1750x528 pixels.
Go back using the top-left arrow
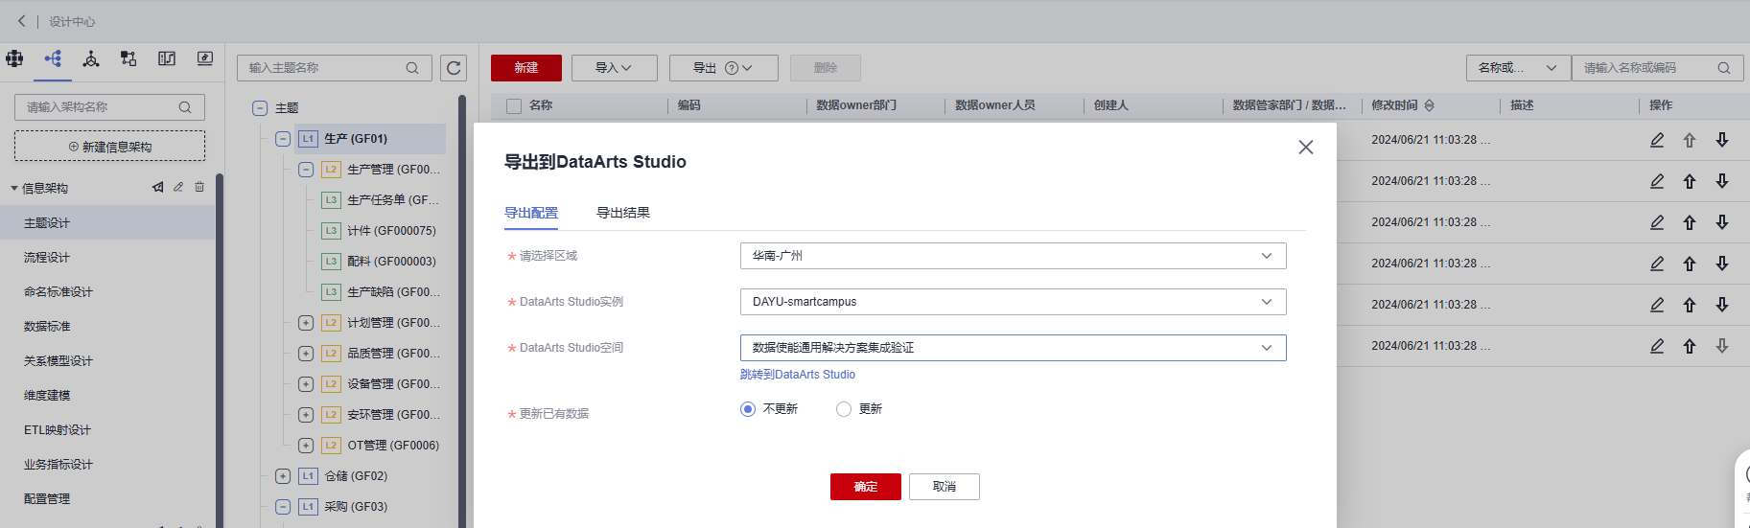21,21
